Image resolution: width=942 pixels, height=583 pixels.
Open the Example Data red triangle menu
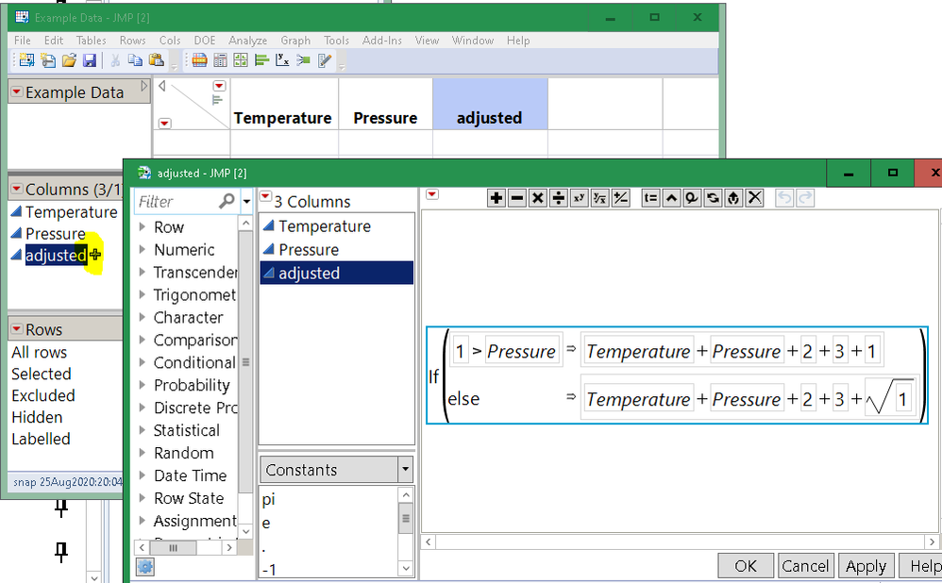point(17,92)
